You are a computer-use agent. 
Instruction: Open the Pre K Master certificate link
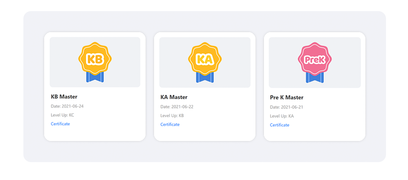[280, 125]
